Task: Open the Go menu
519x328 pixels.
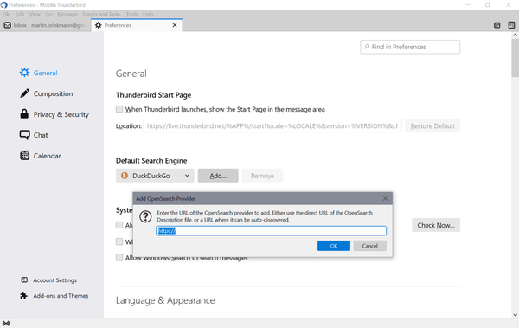Action: pyautogui.click(x=48, y=14)
